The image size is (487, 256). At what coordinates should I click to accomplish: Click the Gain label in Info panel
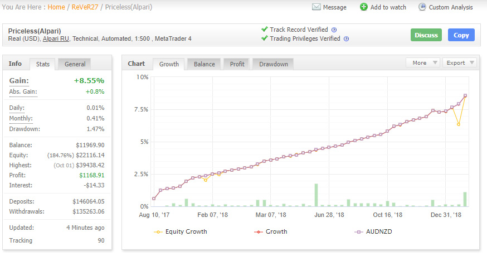pos(19,81)
